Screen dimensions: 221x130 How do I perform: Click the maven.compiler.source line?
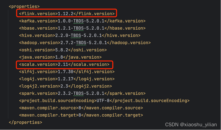(81, 108)
